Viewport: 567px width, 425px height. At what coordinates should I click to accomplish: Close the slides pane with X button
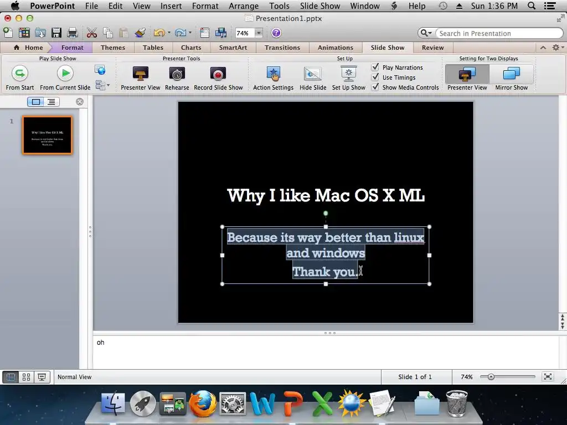coord(80,102)
